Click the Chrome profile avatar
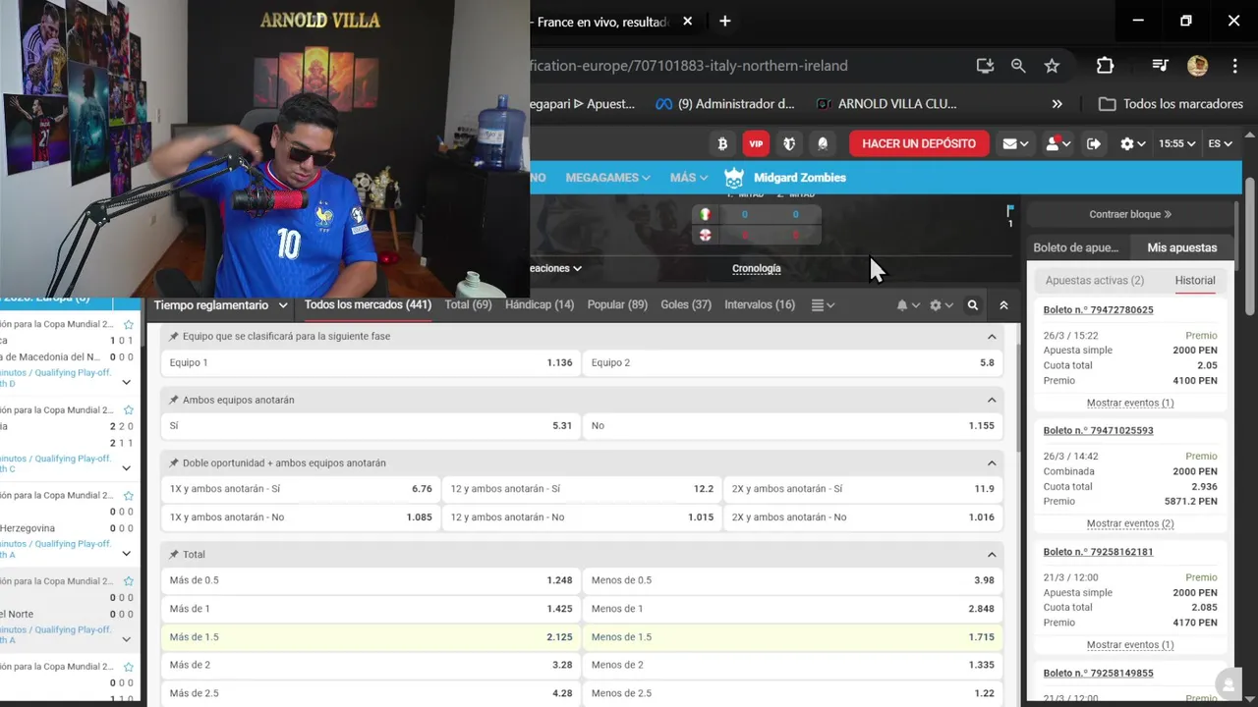The width and height of the screenshot is (1258, 707). 1197,66
